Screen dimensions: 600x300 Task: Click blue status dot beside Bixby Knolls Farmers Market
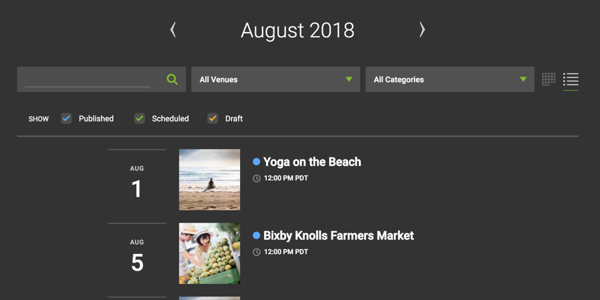[257, 235]
